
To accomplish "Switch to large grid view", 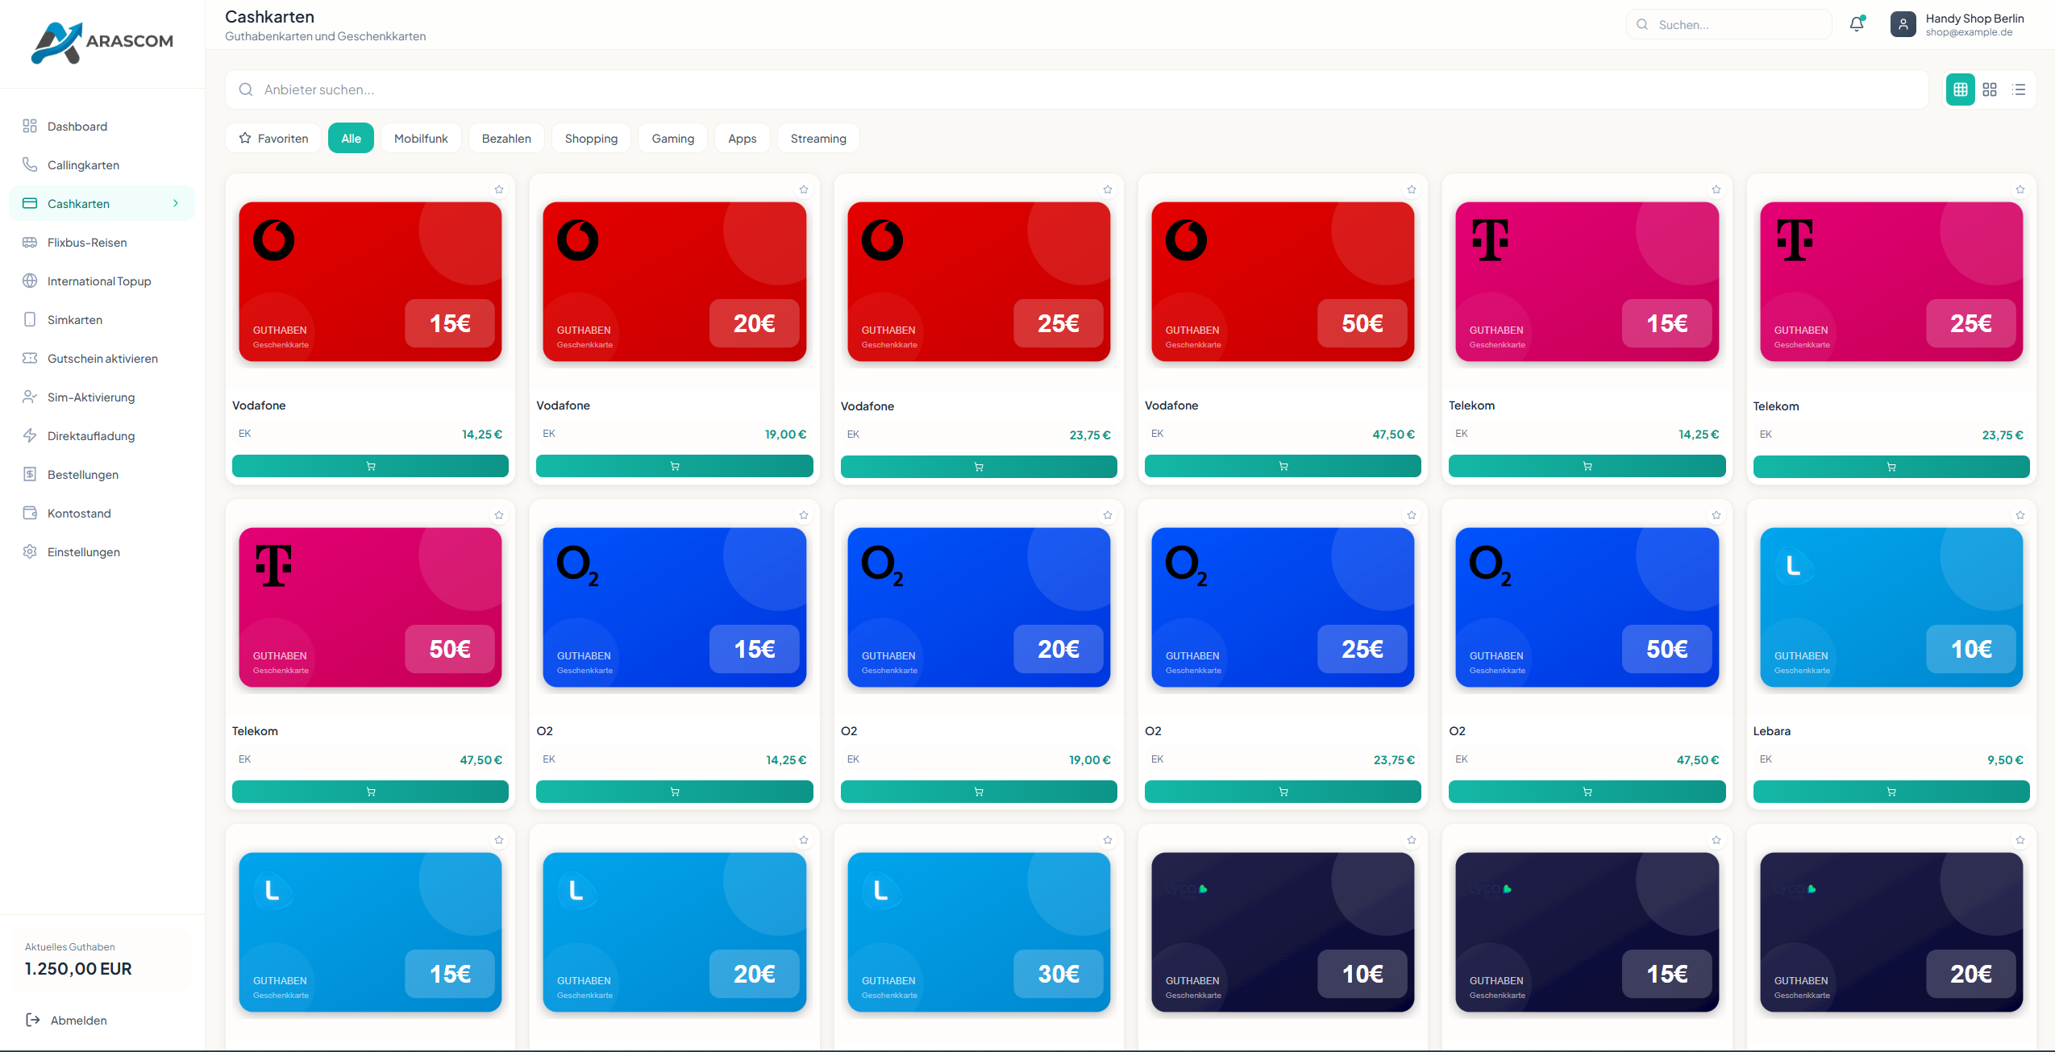I will pos(1990,89).
